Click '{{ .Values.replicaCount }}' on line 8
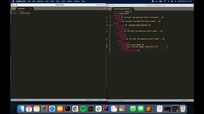Viewport: 204px width, 114px height. (x=138, y=25)
